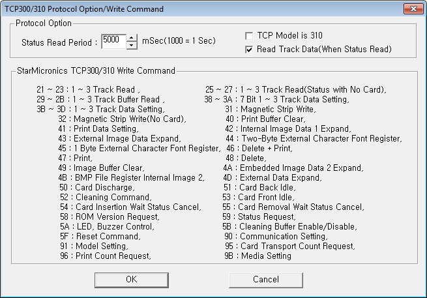Click the 'Protocol Option' group title
Image resolution: width=427 pixels, height=298 pixels.
44,23
